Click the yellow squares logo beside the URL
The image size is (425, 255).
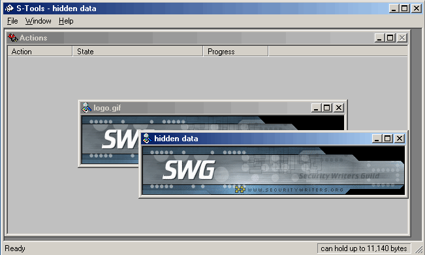[x=240, y=189]
